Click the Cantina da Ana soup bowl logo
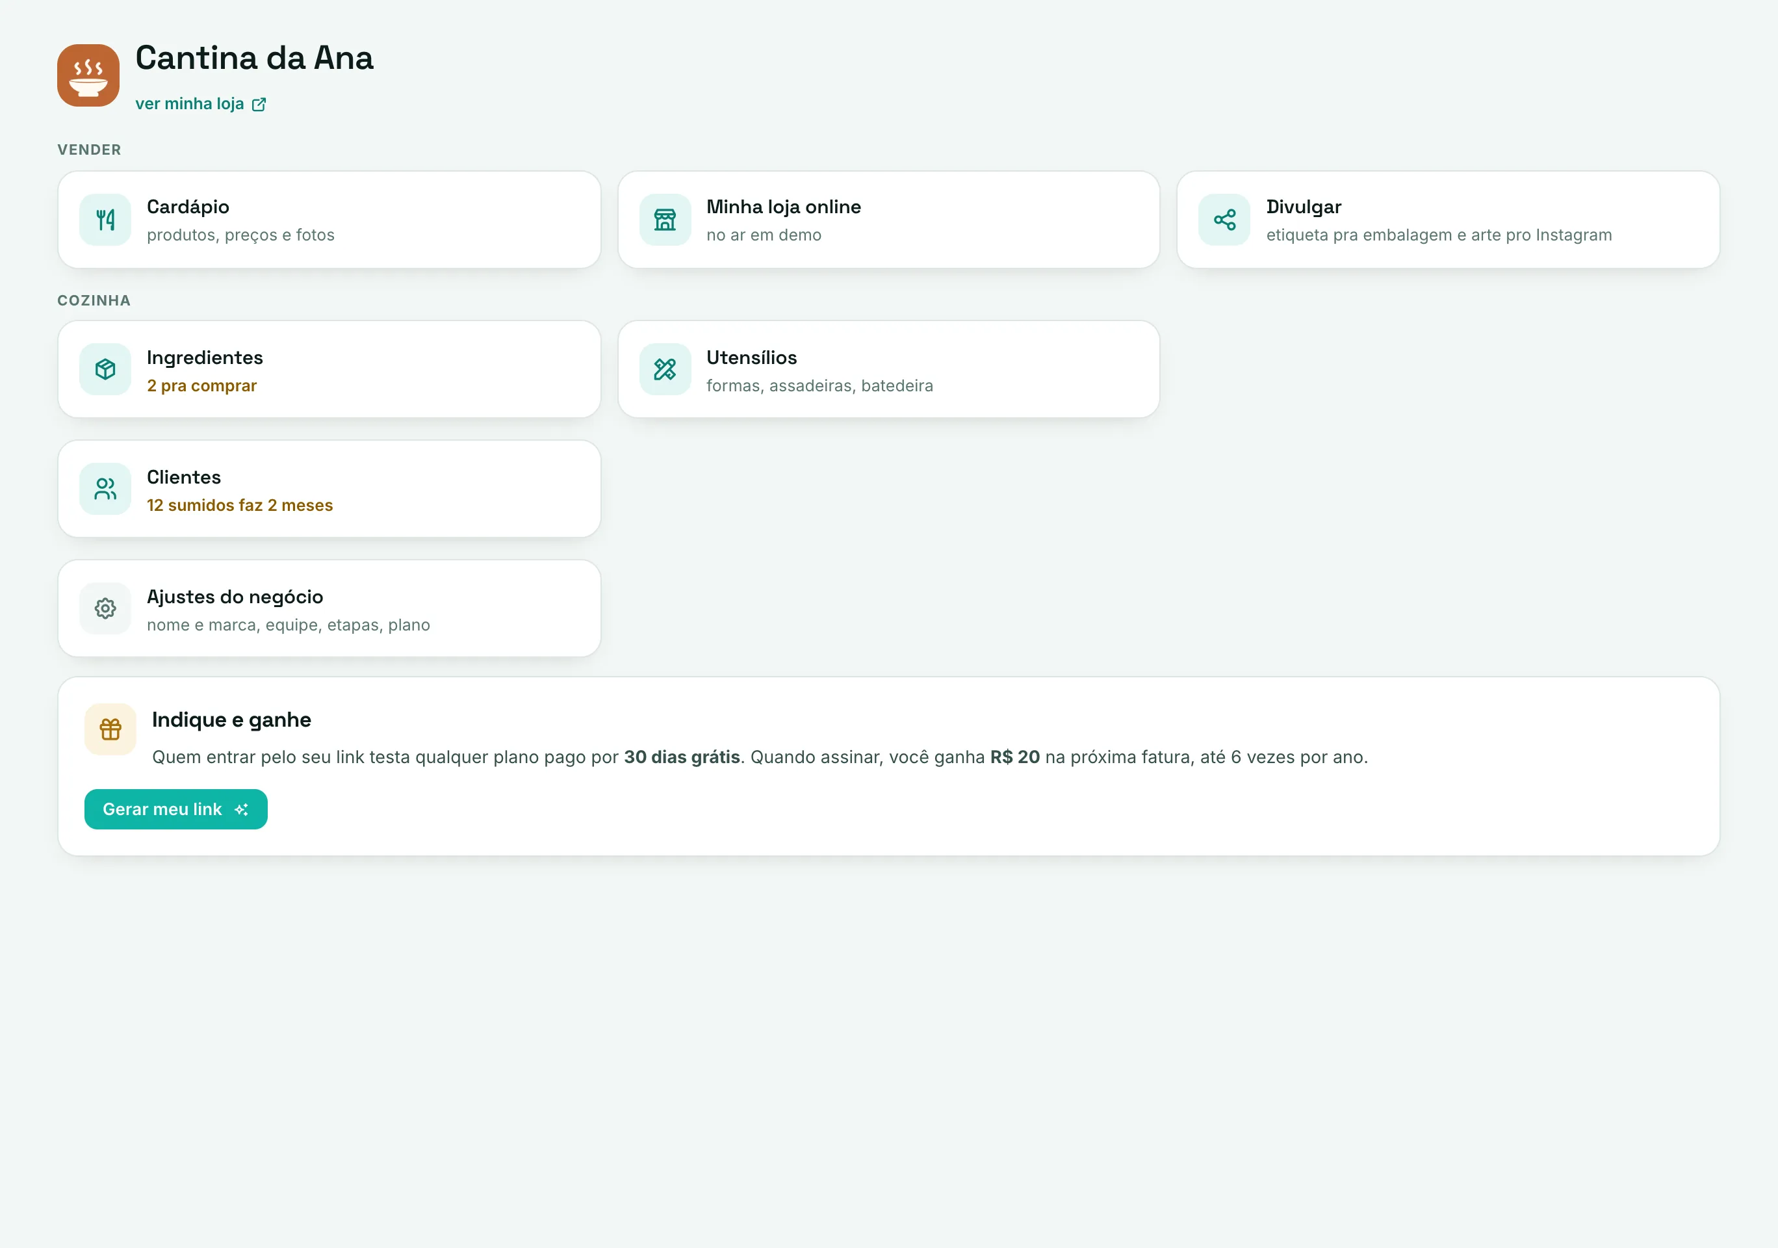Image resolution: width=1778 pixels, height=1248 pixels. (x=88, y=75)
